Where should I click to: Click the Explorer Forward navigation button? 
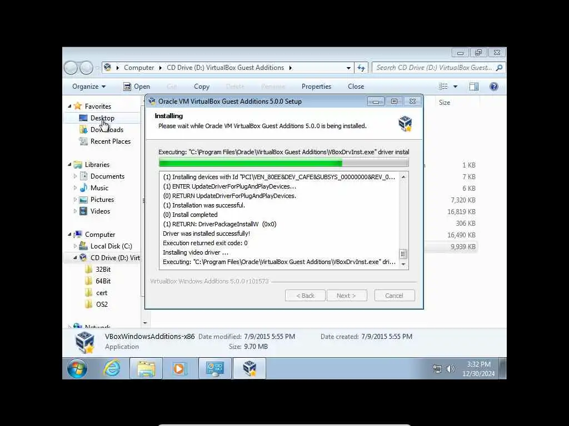[x=86, y=68]
